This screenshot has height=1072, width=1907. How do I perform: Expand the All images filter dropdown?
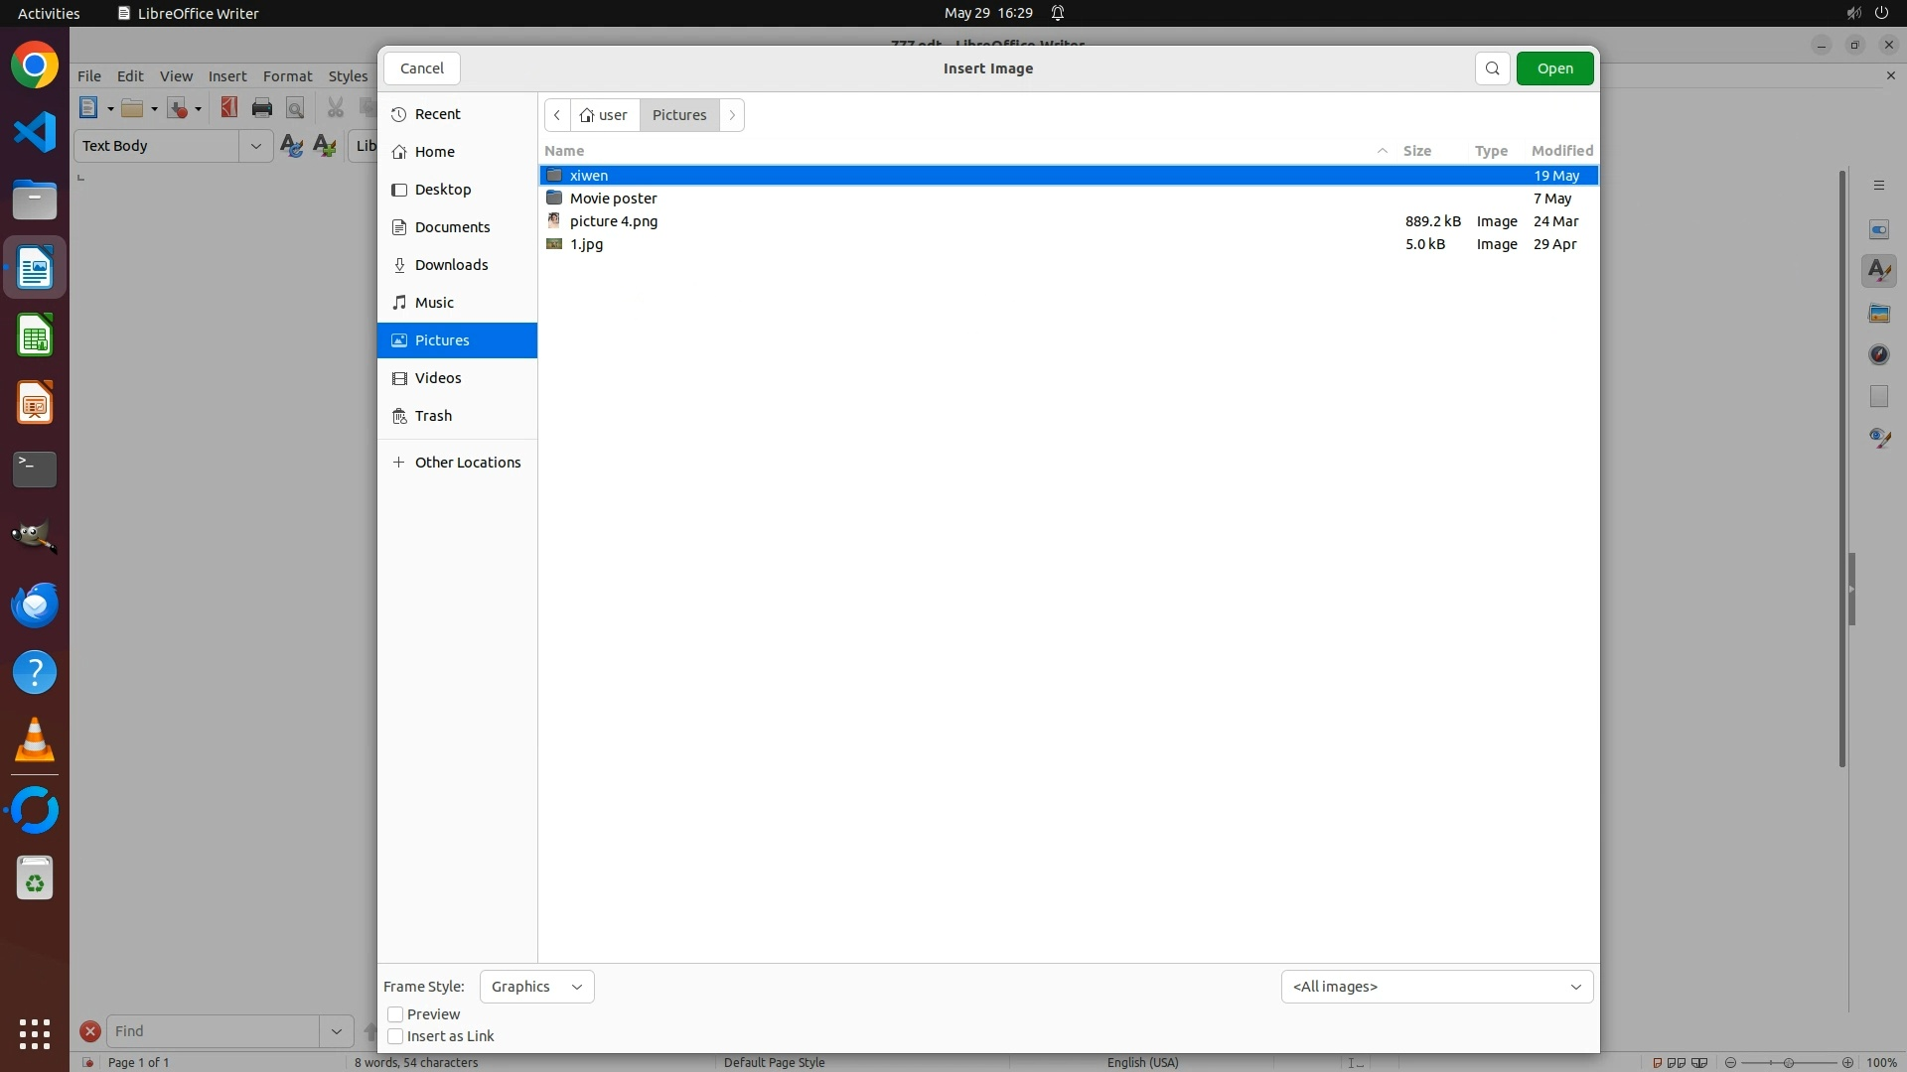(1436, 987)
